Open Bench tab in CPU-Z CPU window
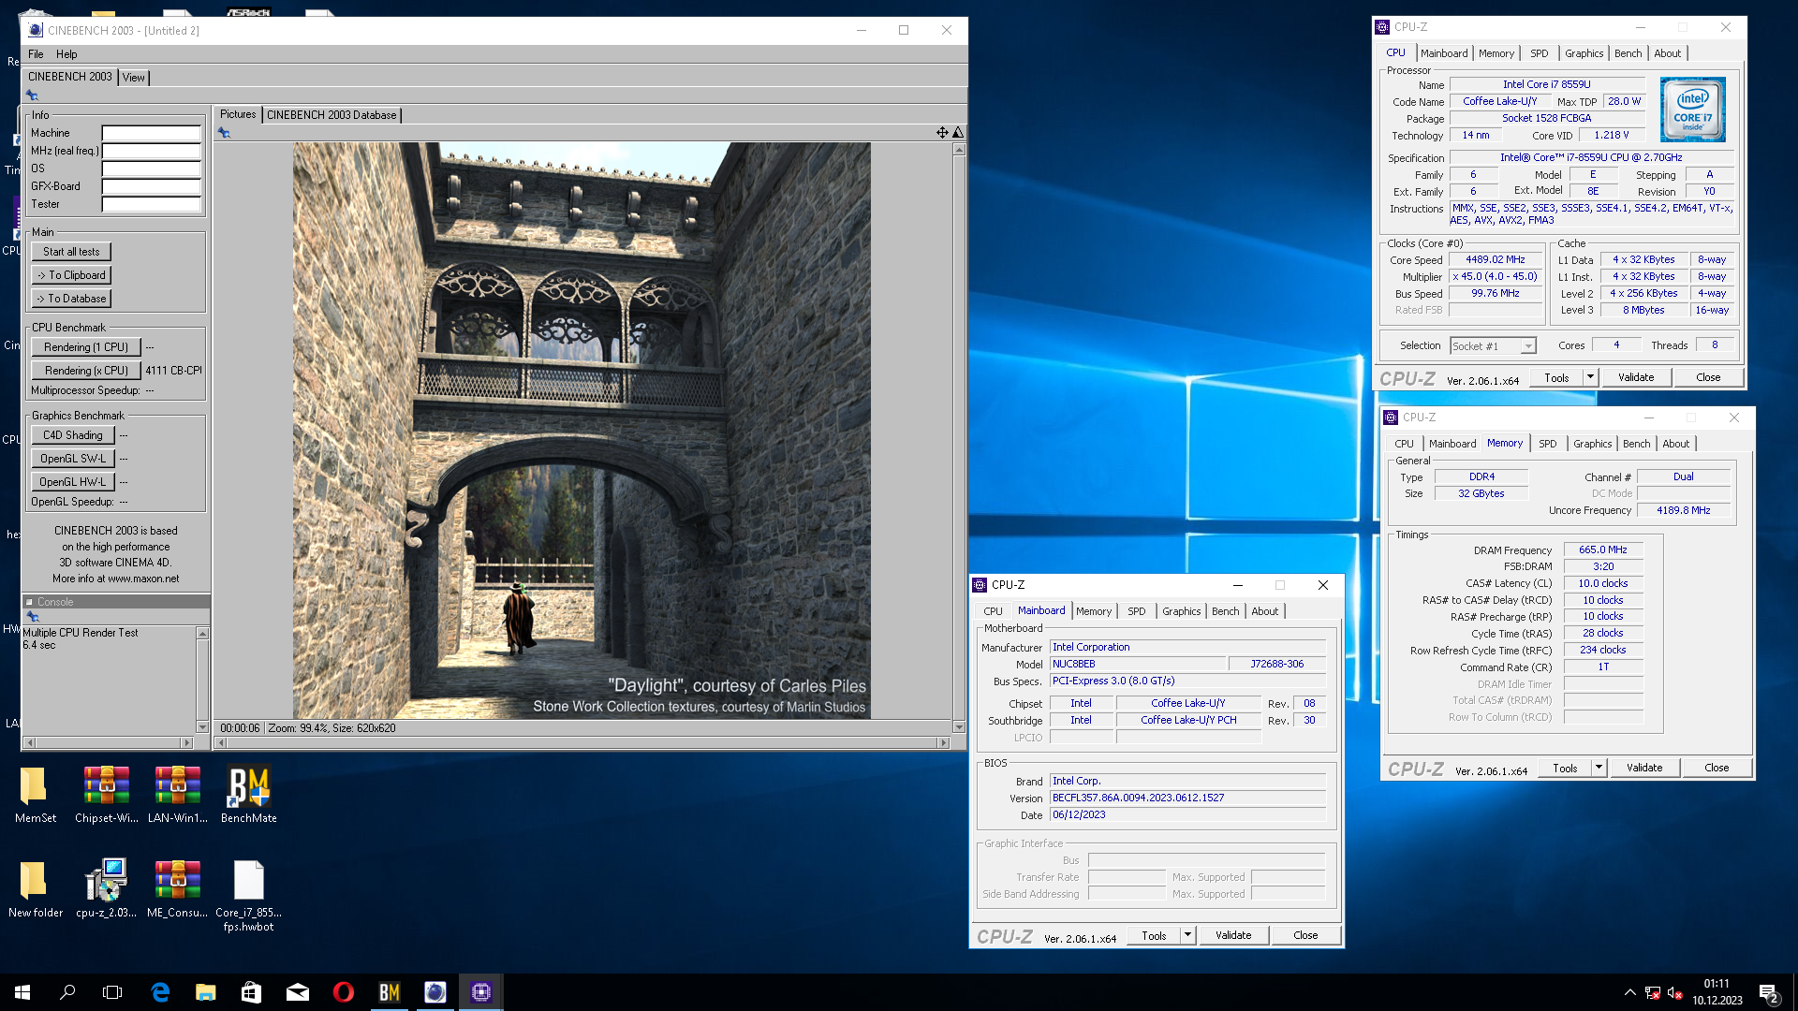 point(1628,53)
